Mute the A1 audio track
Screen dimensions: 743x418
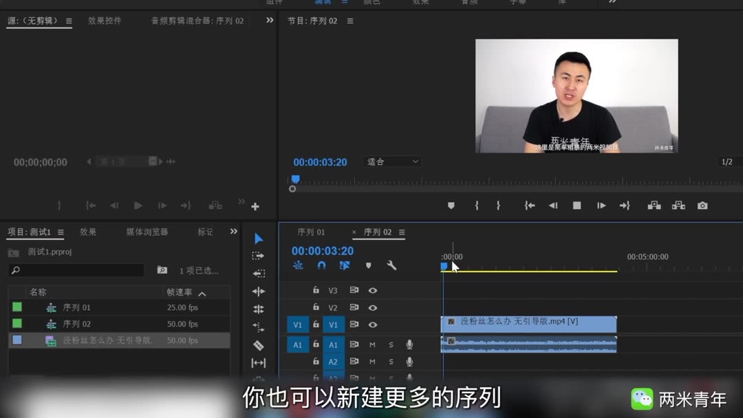[x=372, y=344]
